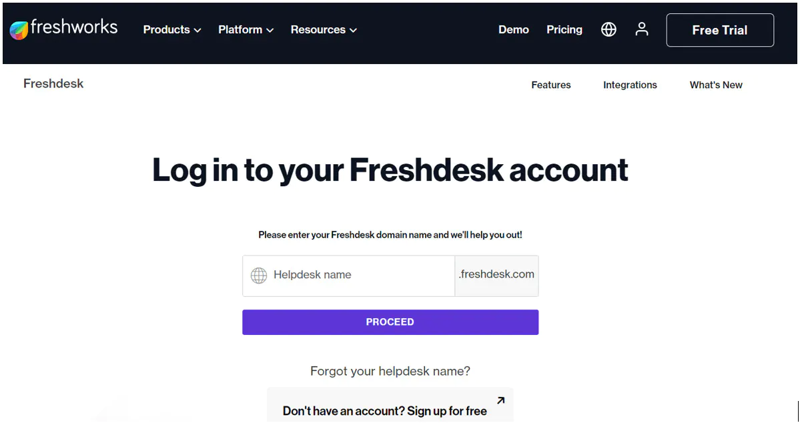The width and height of the screenshot is (800, 425).
Task: Go to the Demo page
Action: pyautogui.click(x=513, y=30)
